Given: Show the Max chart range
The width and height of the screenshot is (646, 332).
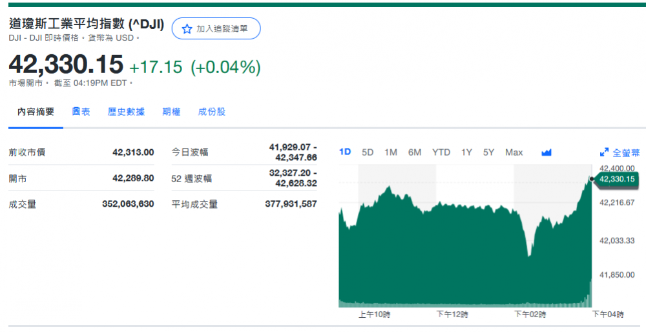Looking at the screenshot, I should (x=514, y=152).
